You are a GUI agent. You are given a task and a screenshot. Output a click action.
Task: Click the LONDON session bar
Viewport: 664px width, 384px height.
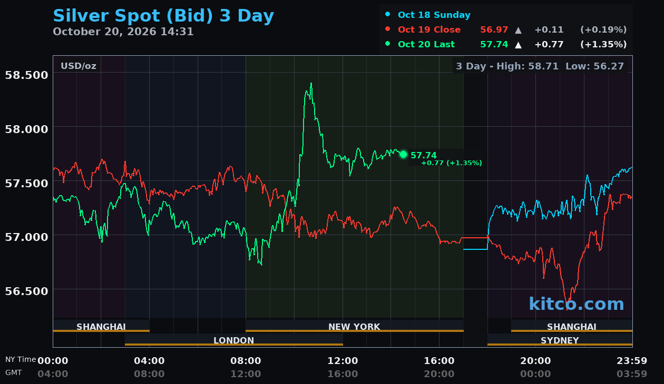coord(234,340)
